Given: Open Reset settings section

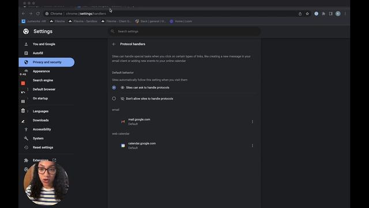Looking at the screenshot, I should (43, 147).
